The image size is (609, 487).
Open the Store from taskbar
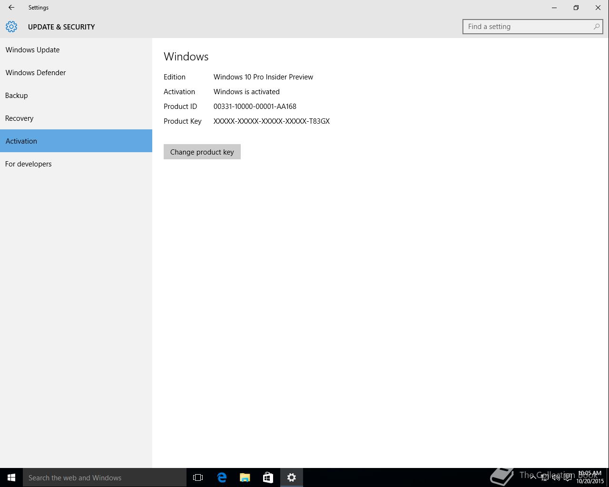268,477
